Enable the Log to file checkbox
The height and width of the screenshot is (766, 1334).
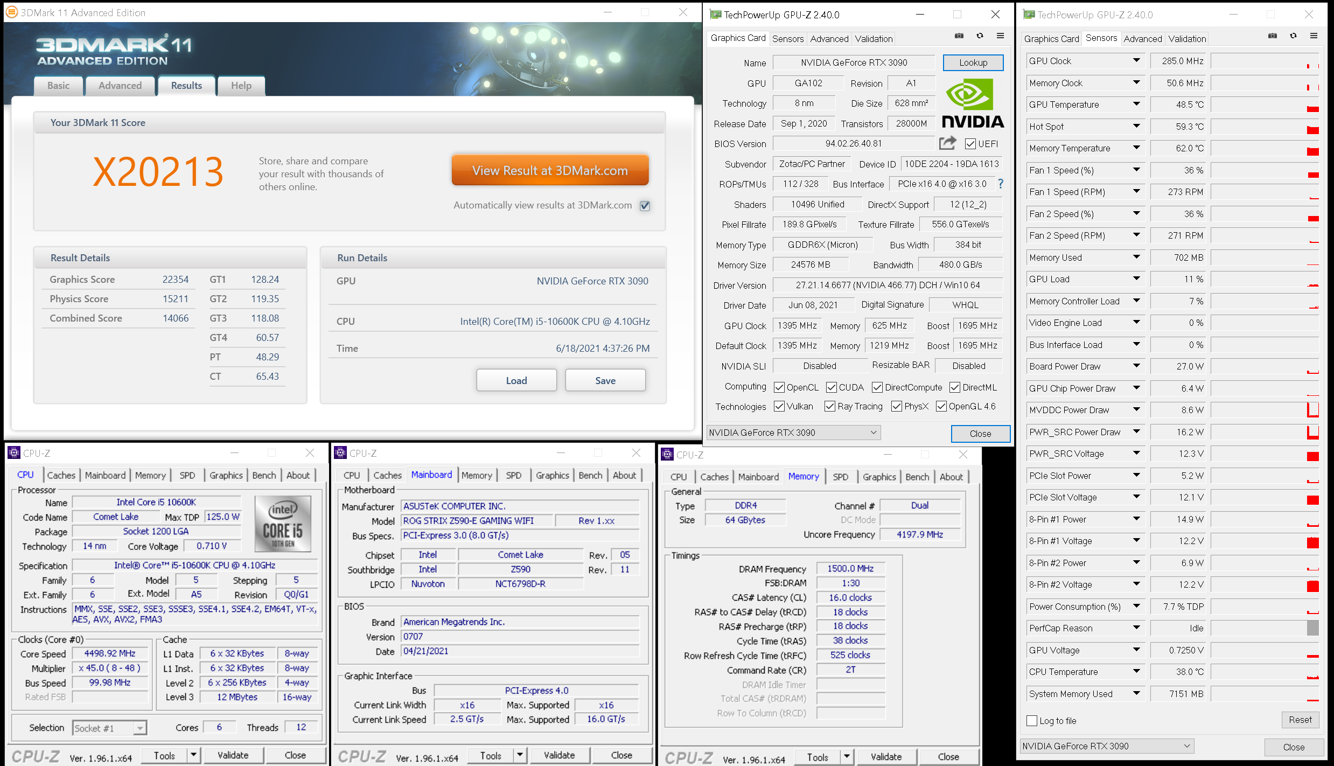(x=1032, y=721)
